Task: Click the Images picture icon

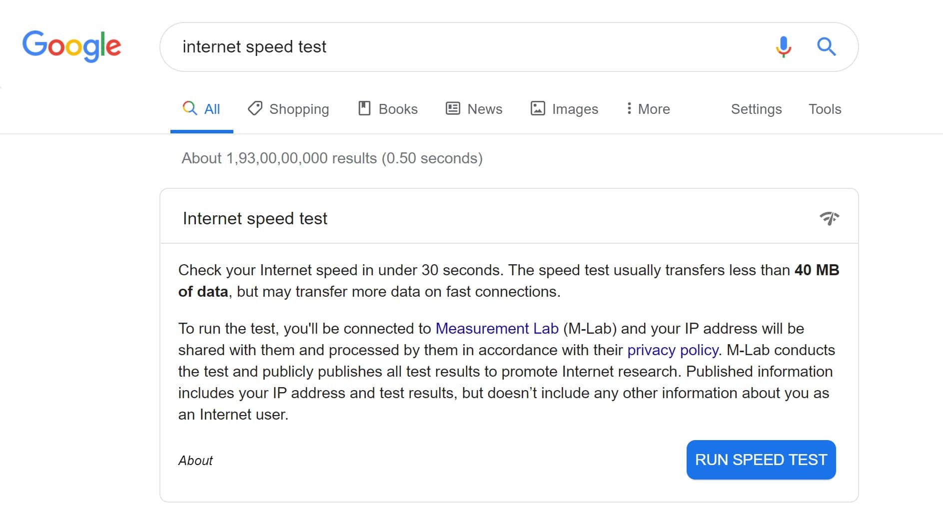Action: [x=538, y=108]
